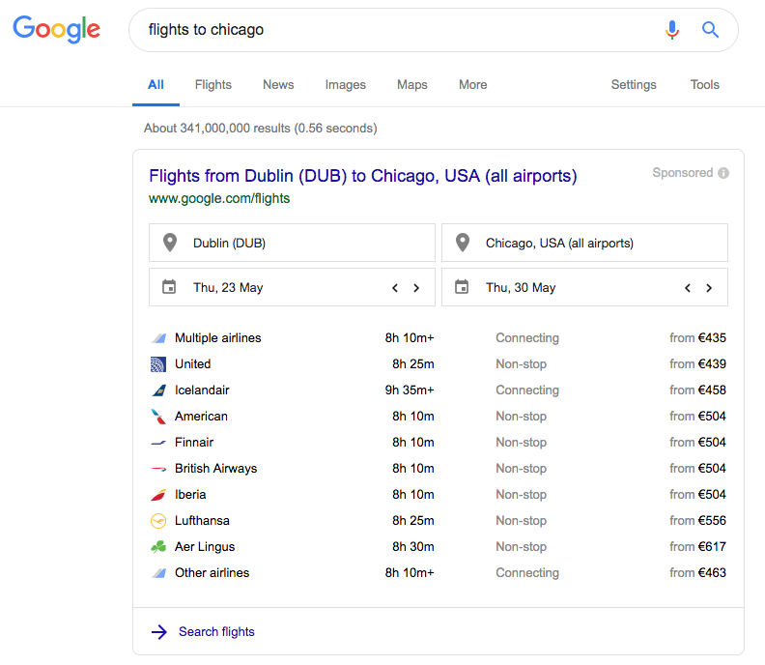The height and width of the screenshot is (665, 765).
Task: Click Non-stop label in United row
Action: 521,364
